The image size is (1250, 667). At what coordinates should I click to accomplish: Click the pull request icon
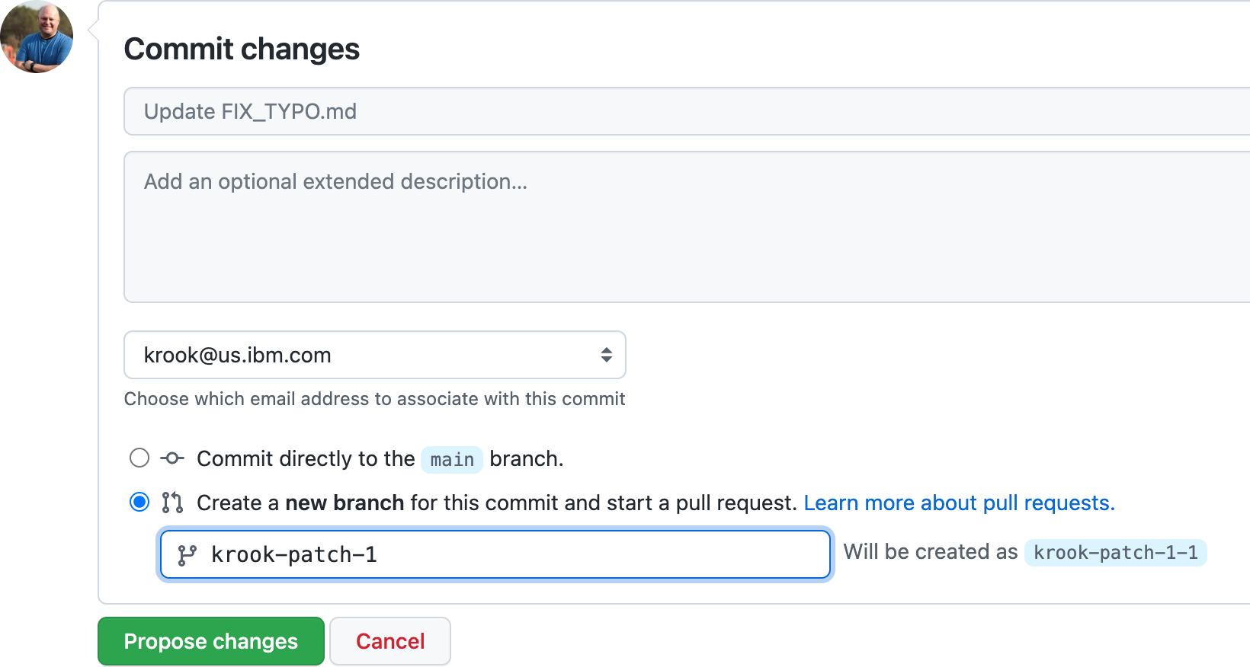click(172, 503)
